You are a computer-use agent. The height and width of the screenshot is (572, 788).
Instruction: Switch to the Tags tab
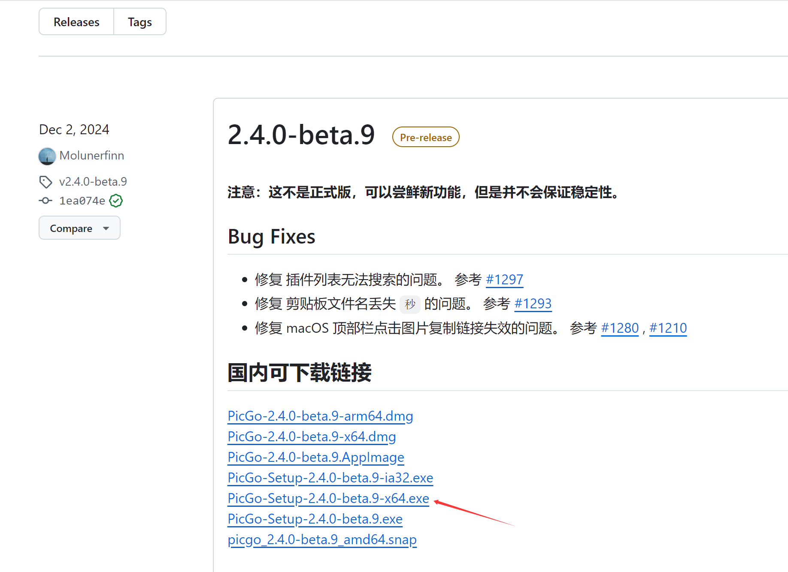coord(140,22)
